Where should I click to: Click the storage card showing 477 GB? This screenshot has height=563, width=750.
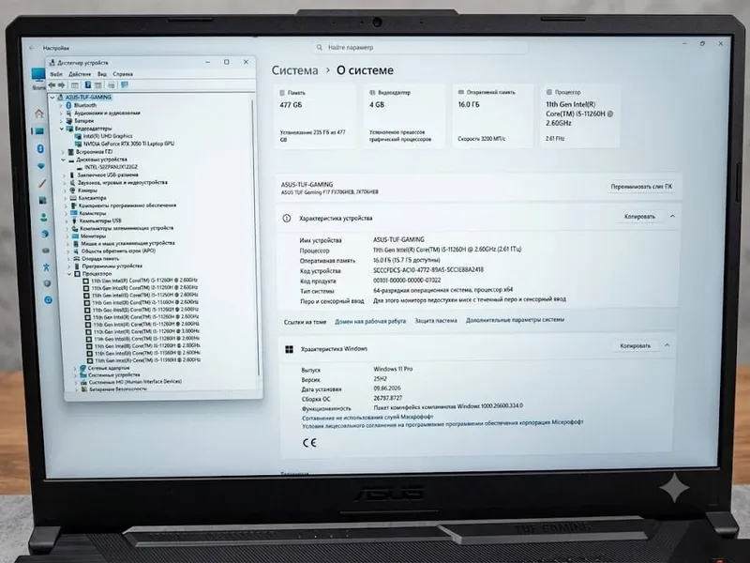(315, 115)
